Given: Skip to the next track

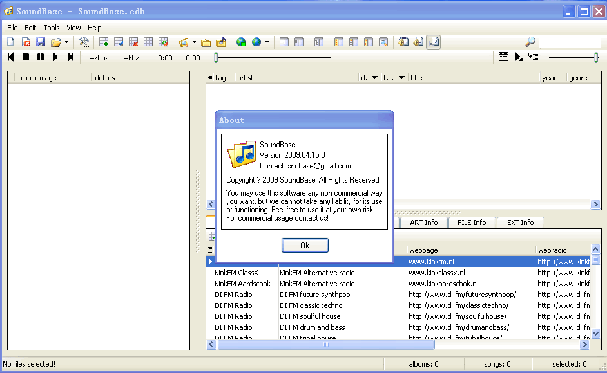Looking at the screenshot, I should click(71, 57).
